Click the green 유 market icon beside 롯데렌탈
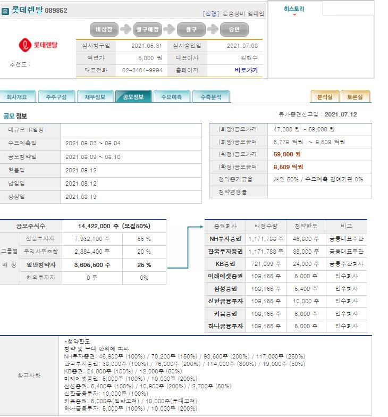This screenshot has width=388, height=417. [5, 11]
